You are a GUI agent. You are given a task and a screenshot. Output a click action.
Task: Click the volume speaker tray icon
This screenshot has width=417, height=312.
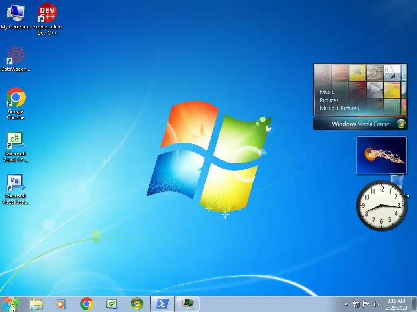(x=375, y=304)
